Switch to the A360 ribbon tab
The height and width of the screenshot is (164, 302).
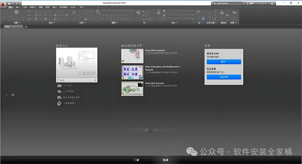click(73, 7)
